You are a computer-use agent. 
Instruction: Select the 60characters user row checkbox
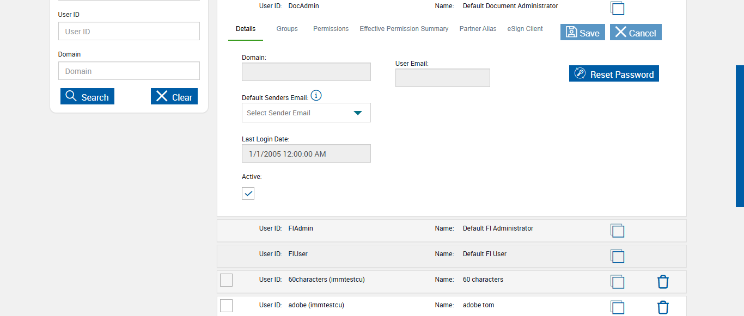[226, 280]
